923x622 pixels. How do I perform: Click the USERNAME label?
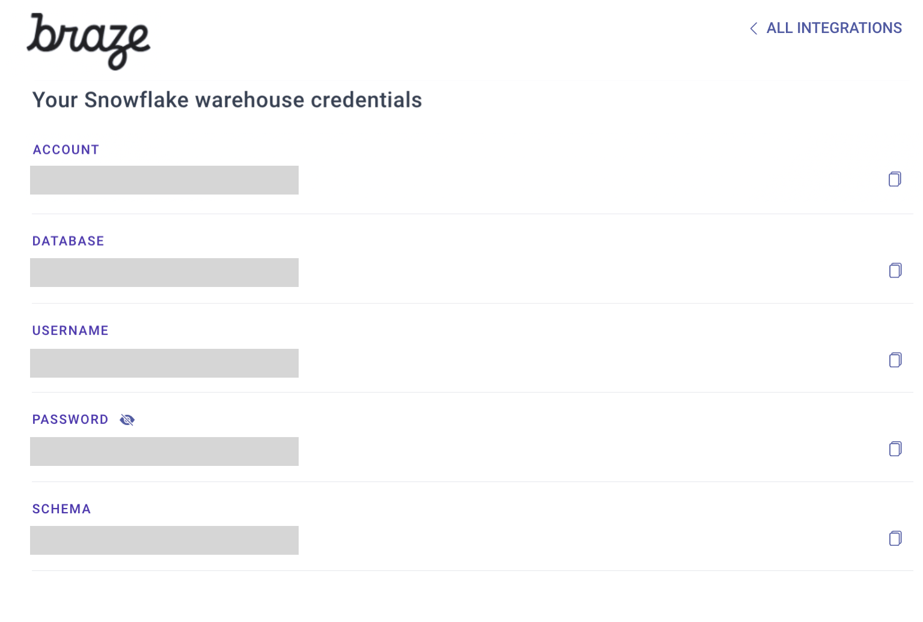click(70, 330)
